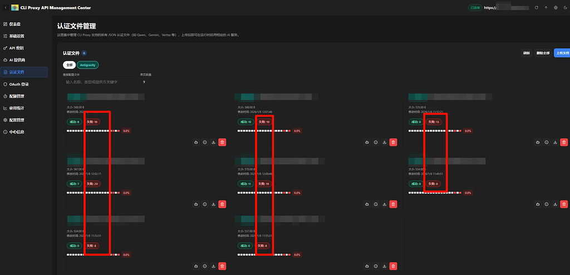The width and height of the screenshot is (570, 275).
Task: Focus the search auth files input
Action: 99,82
